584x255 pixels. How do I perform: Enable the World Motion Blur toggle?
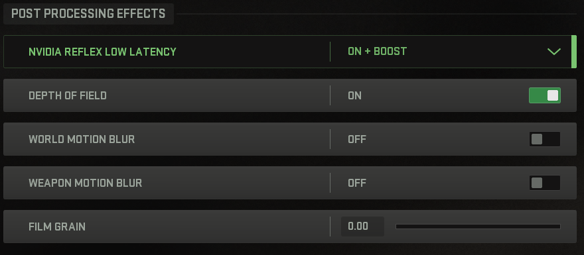click(545, 139)
